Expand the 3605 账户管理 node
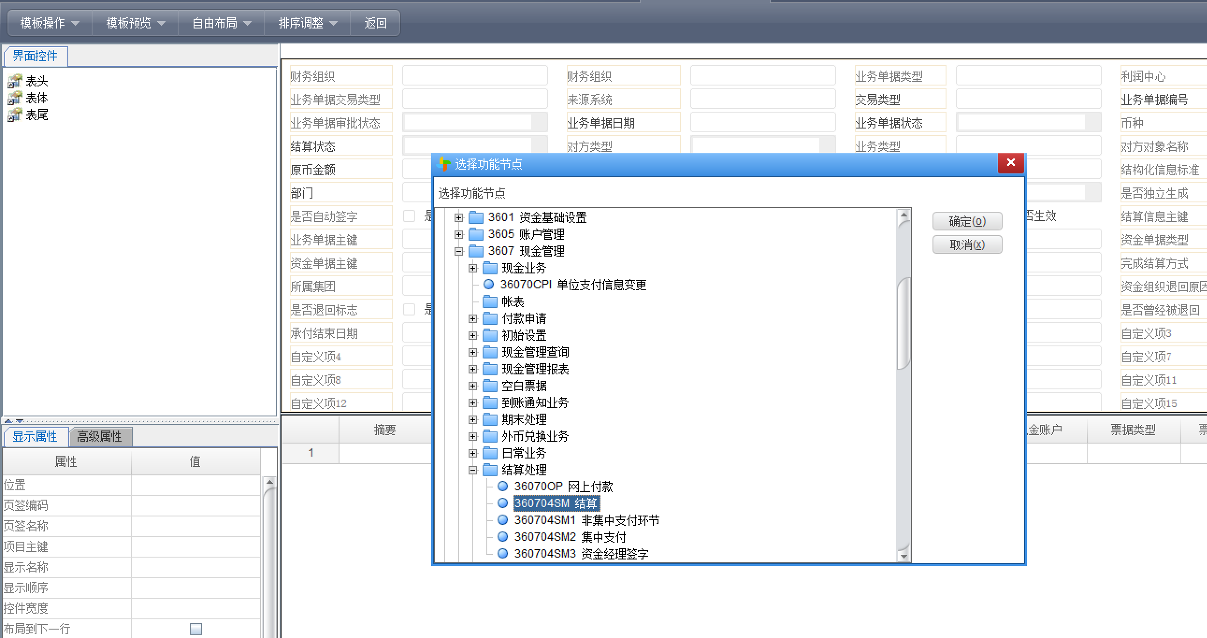This screenshot has width=1207, height=638. [459, 234]
